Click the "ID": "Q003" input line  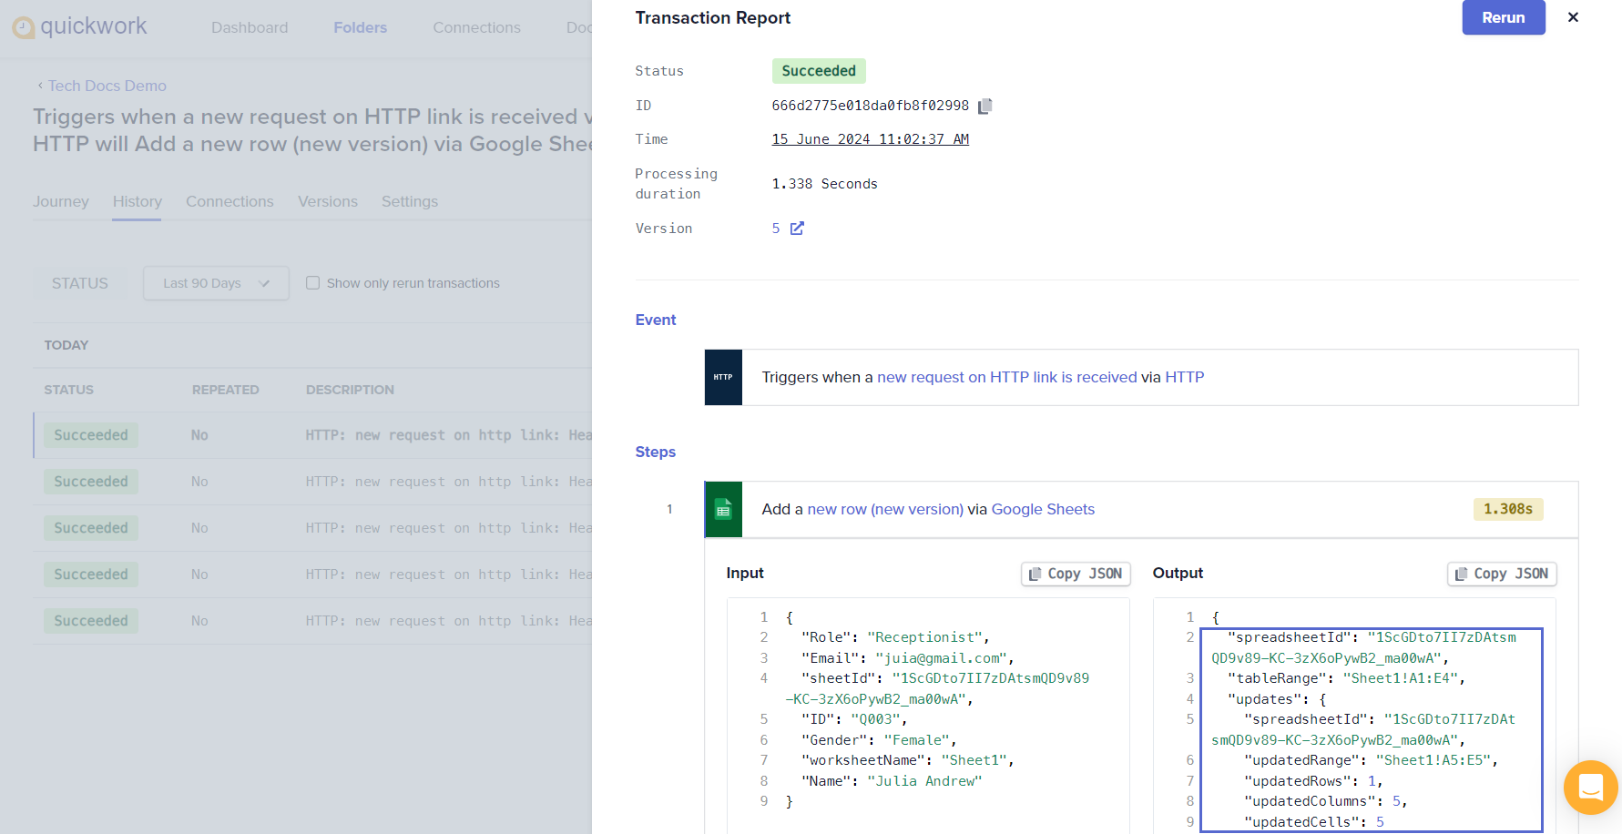click(853, 719)
